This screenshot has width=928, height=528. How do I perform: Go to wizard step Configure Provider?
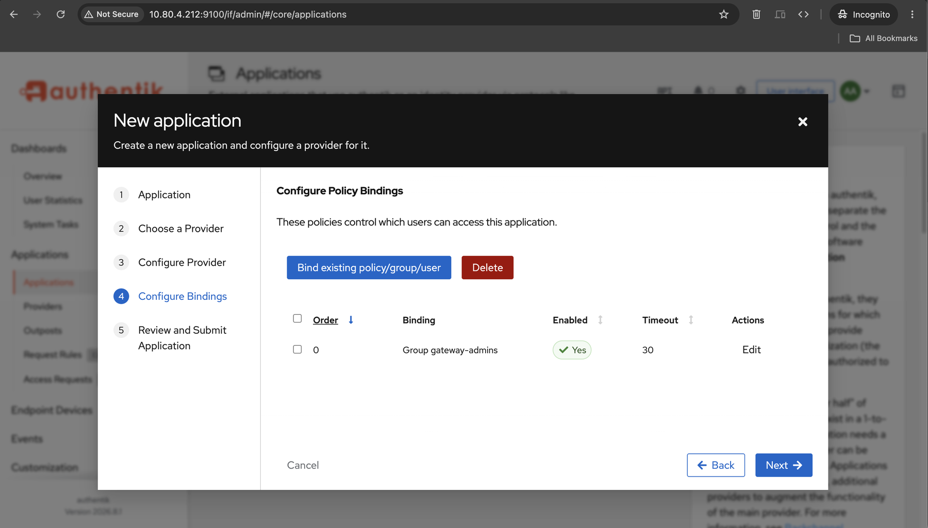182,263
